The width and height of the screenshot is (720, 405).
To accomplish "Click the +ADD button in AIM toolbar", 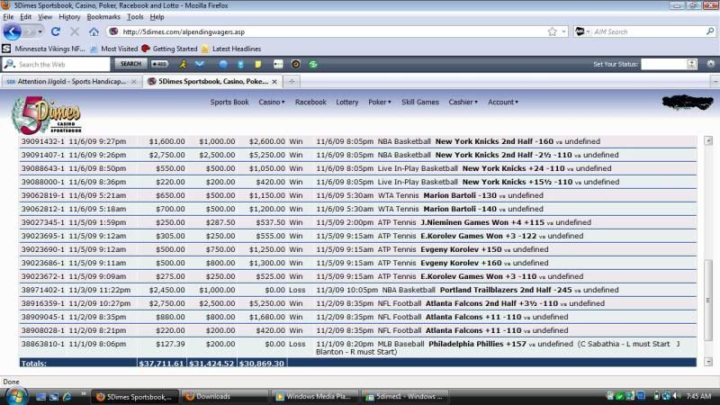I will 160,64.
